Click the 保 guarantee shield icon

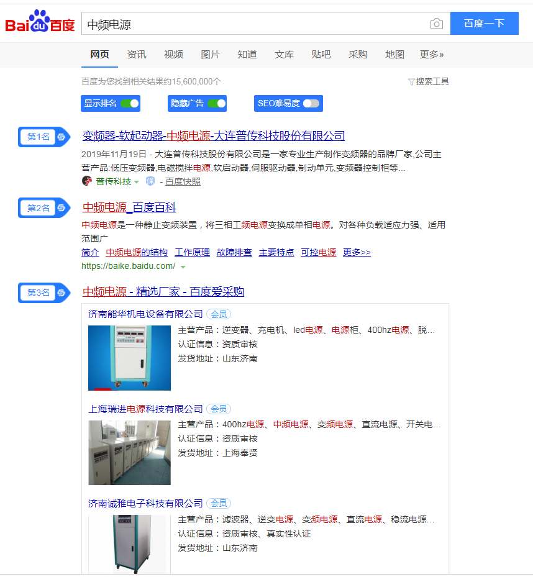(150, 181)
